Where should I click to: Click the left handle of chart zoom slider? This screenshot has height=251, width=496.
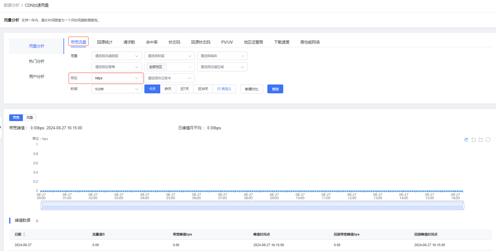pyautogui.click(x=41, y=206)
